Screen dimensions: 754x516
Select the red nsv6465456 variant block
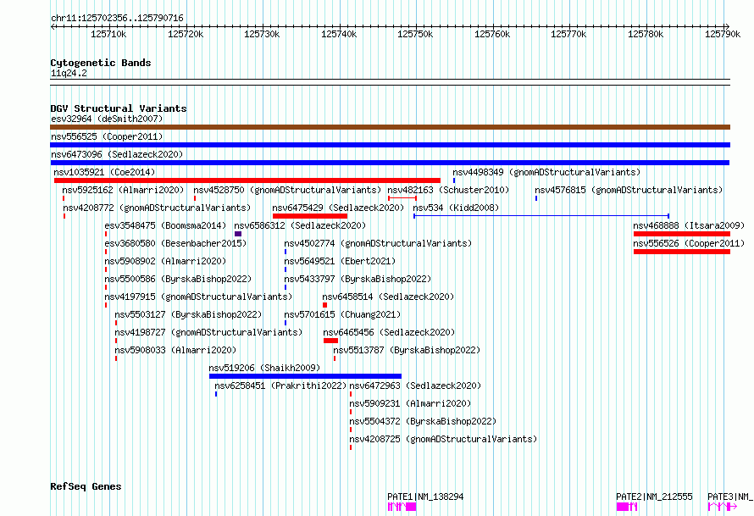click(331, 341)
